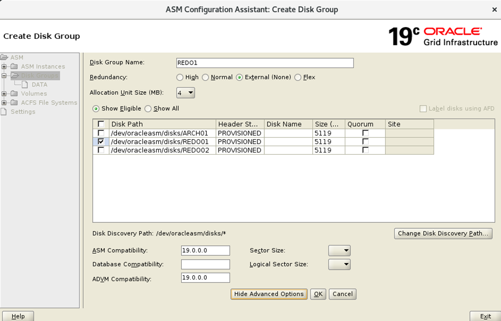501x321 pixels.
Task: Expand the ACFS File Systems node
Action: (4, 102)
